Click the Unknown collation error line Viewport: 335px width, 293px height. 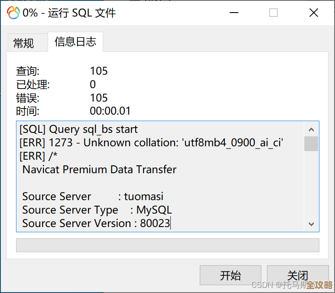pos(151,142)
